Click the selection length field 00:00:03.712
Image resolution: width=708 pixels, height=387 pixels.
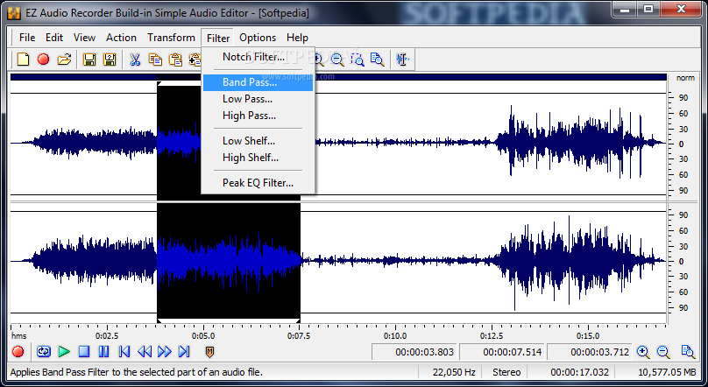point(589,352)
